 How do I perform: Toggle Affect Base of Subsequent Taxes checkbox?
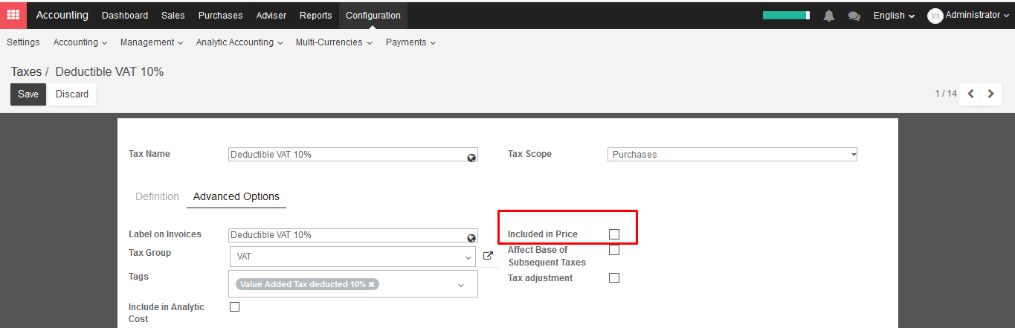614,250
